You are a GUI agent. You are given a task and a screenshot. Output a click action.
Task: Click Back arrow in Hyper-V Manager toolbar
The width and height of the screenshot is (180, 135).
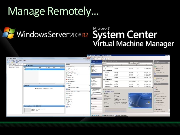point(8,62)
